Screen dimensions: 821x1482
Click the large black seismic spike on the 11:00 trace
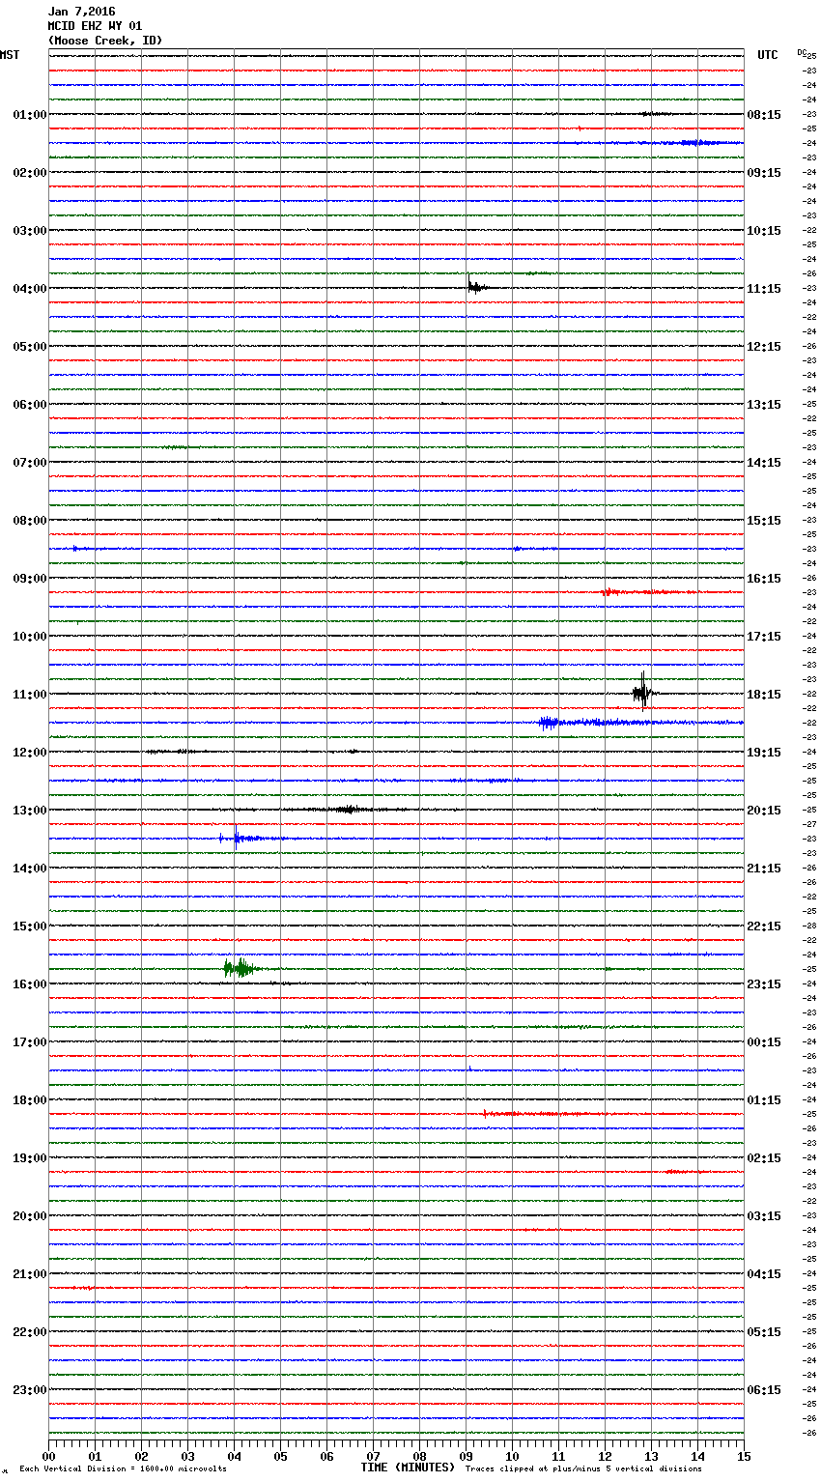coord(643,692)
